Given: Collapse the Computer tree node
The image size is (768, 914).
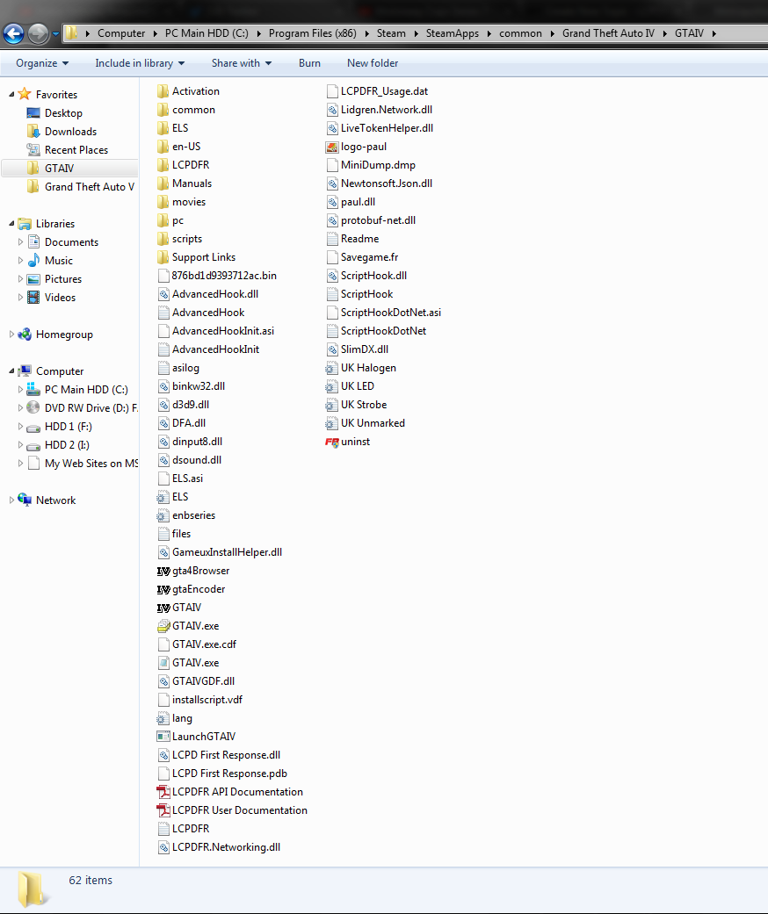Looking at the screenshot, I should tap(11, 371).
